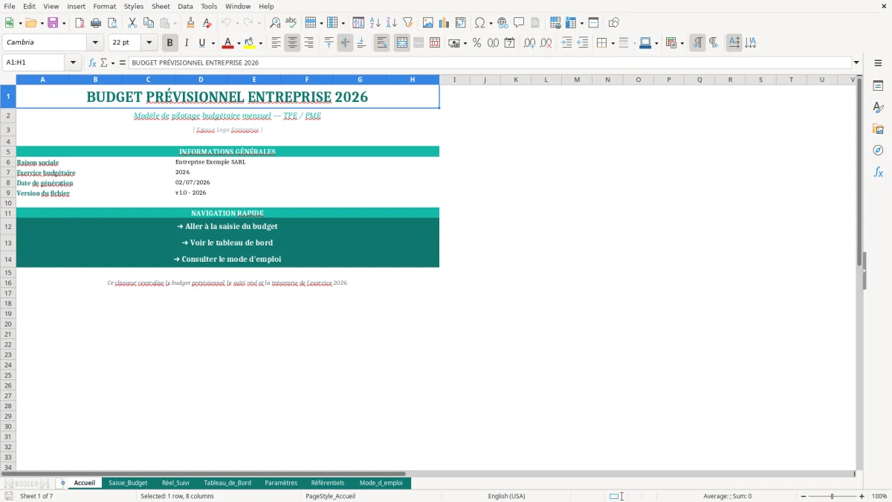Image resolution: width=892 pixels, height=502 pixels.
Task: Toggle Merge and Center Cells
Action: pyautogui.click(x=401, y=43)
